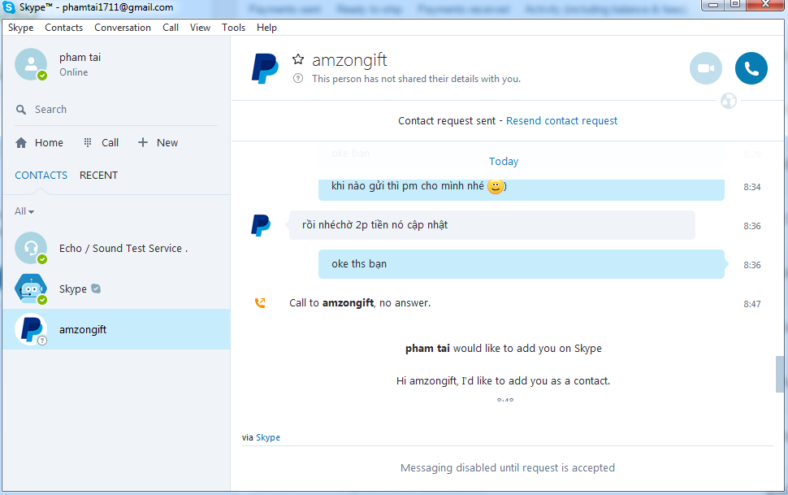Switch to the RECENT tab

pyautogui.click(x=98, y=175)
